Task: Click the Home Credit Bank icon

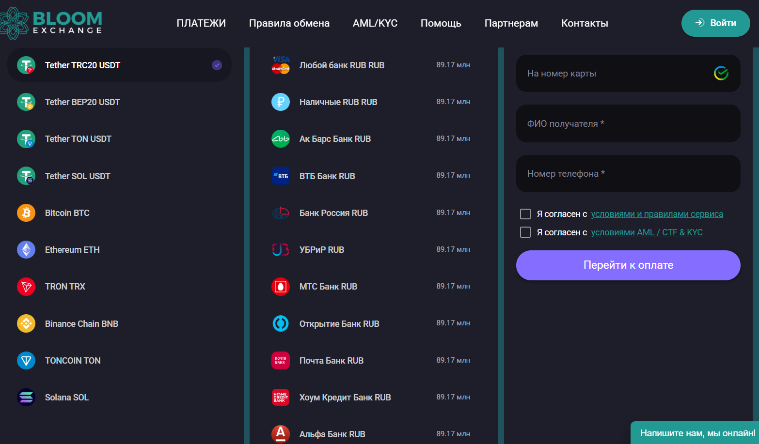Action: pyautogui.click(x=281, y=398)
